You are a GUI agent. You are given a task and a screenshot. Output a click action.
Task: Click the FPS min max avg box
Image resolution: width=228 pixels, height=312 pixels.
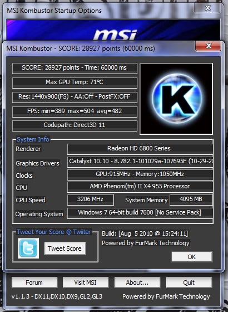coord(75,111)
